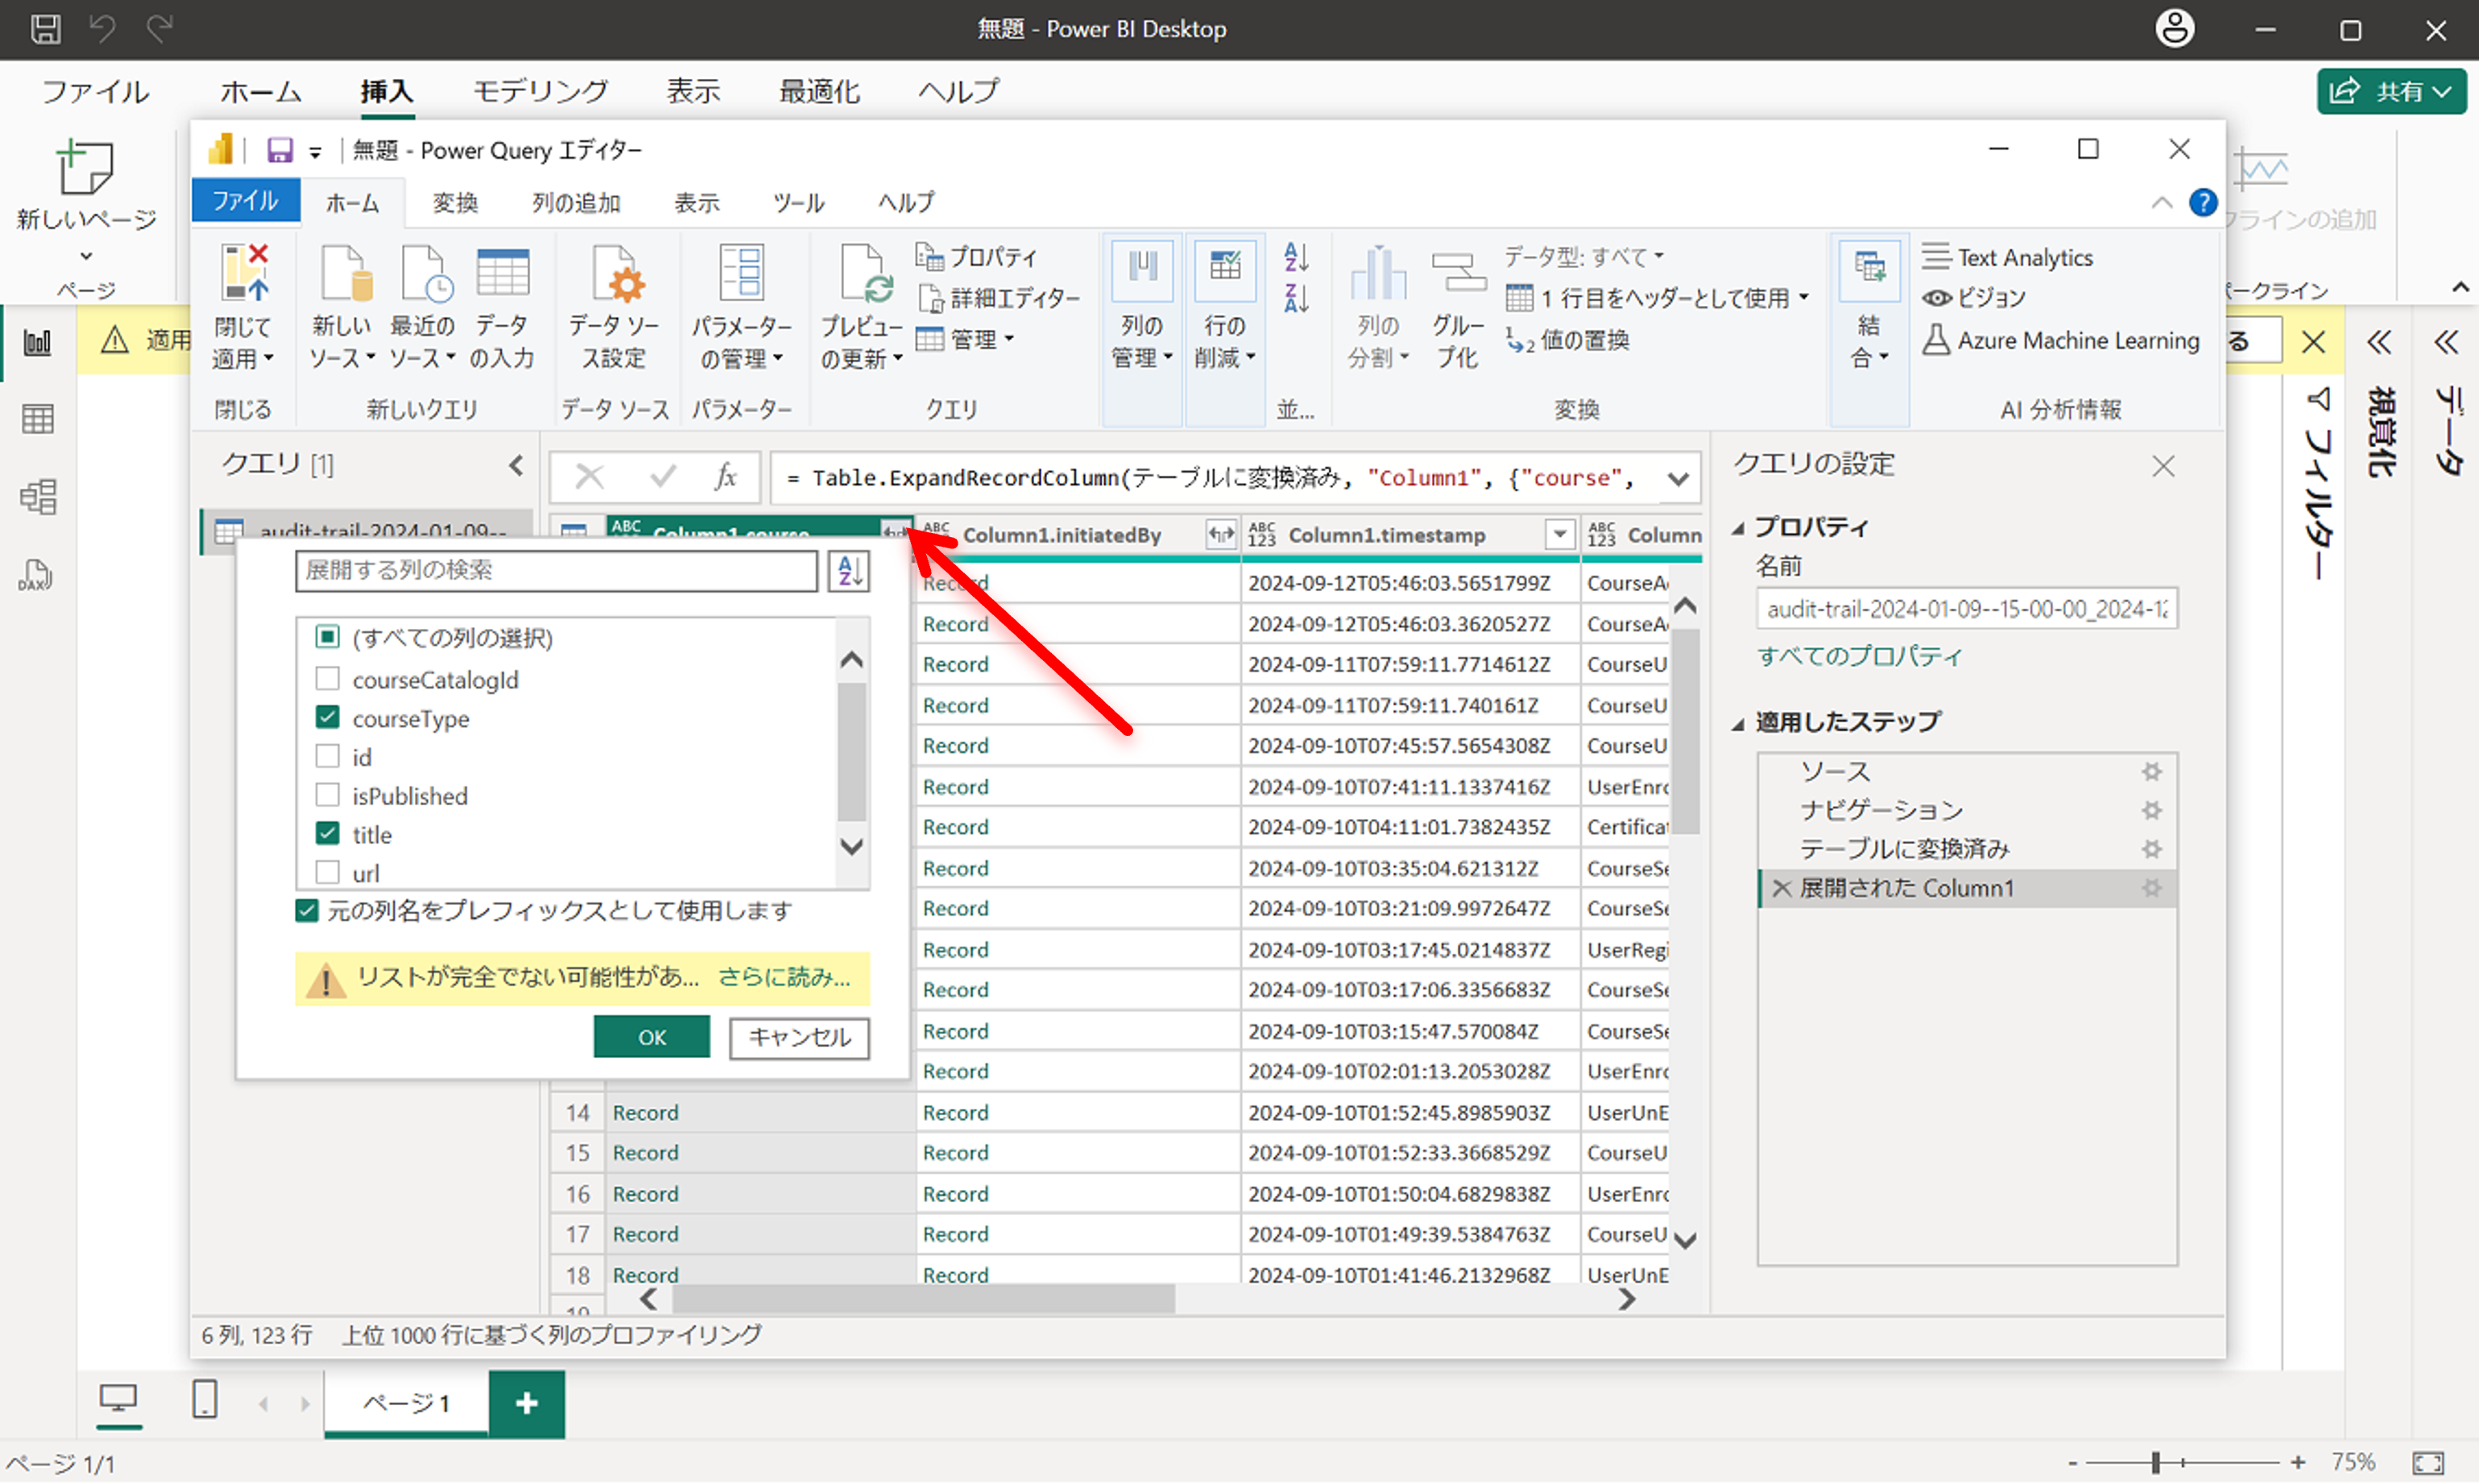
Task: Expand Column1.initiatedBy column button
Action: pyautogui.click(x=1221, y=535)
